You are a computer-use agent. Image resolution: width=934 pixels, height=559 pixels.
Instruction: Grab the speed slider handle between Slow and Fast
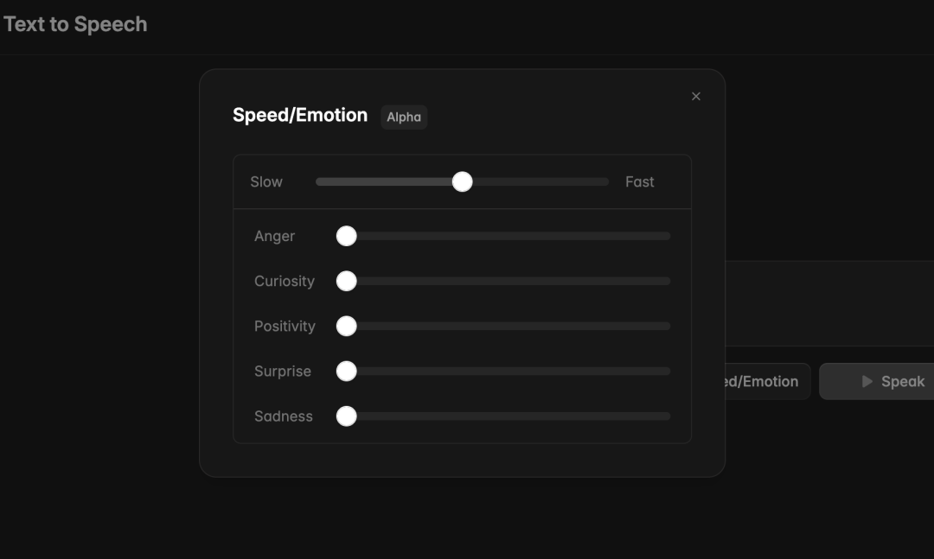tap(463, 181)
